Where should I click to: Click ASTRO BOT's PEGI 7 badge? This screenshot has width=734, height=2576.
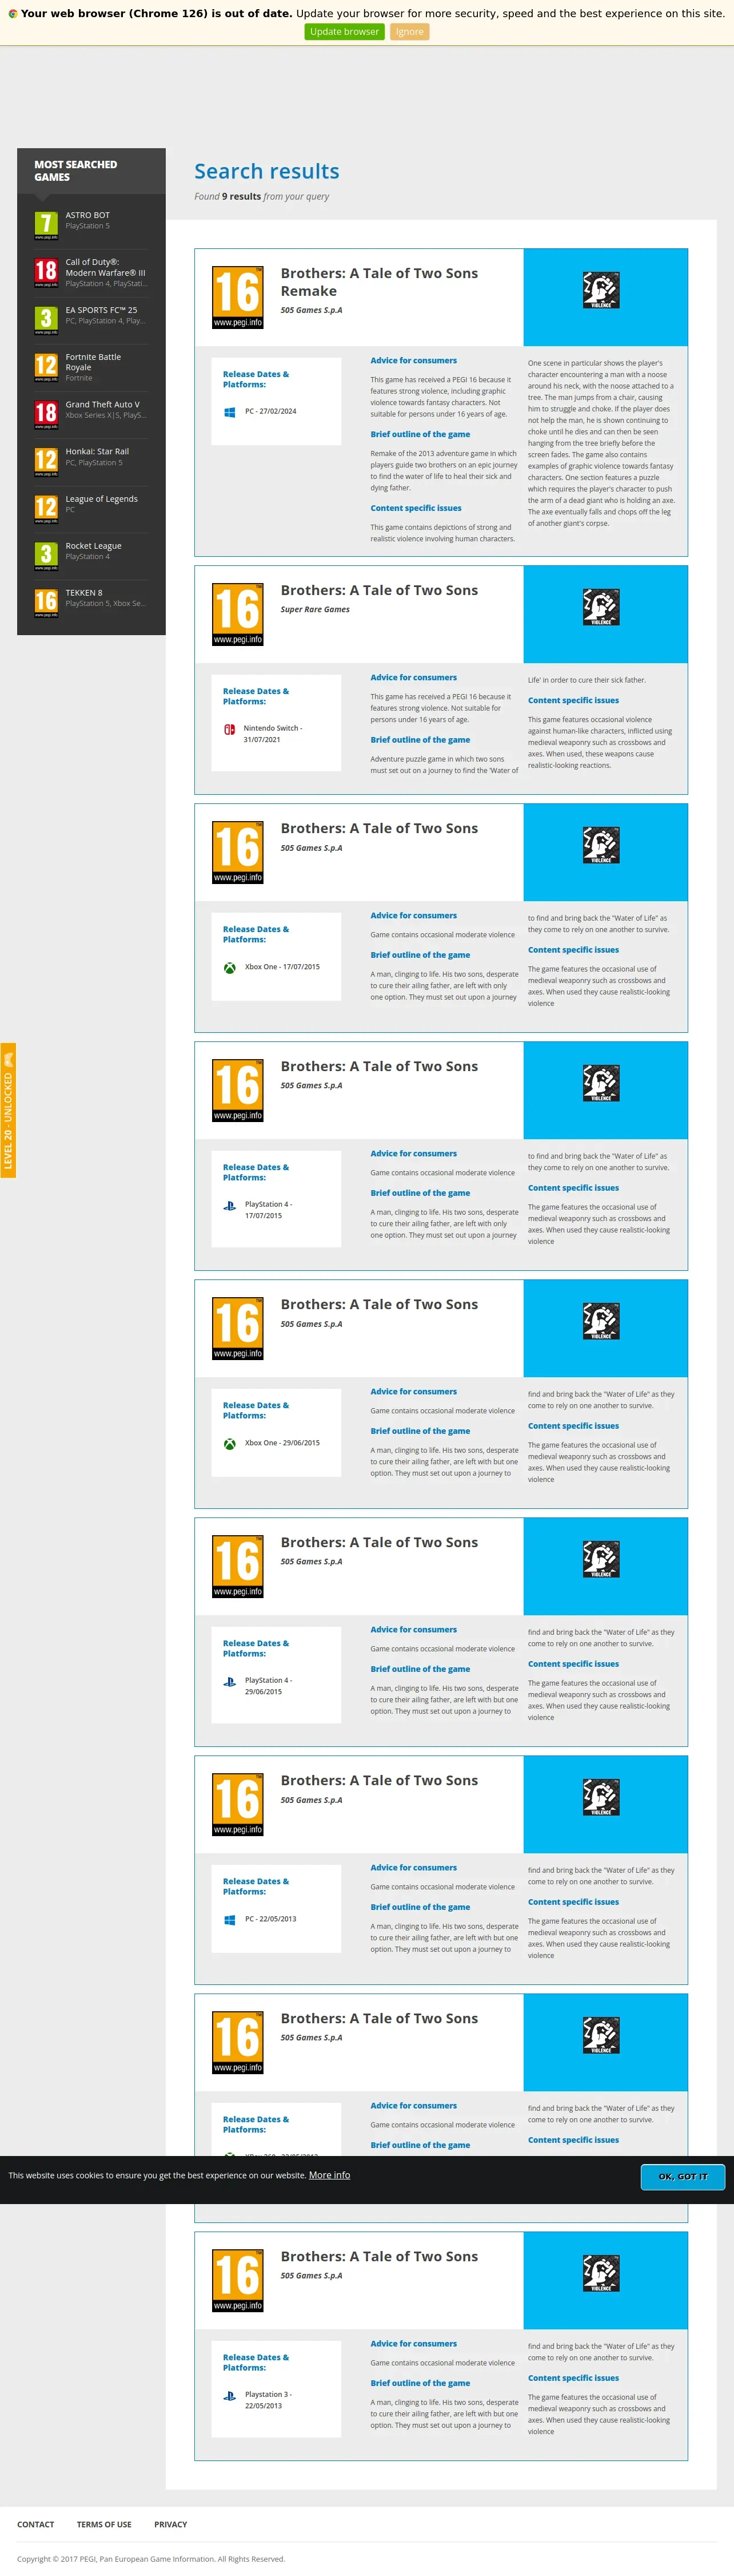pos(46,225)
